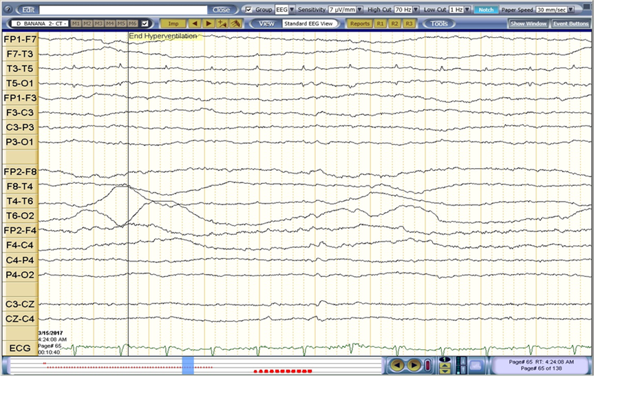
Task: Open report R1
Action: tap(380, 23)
